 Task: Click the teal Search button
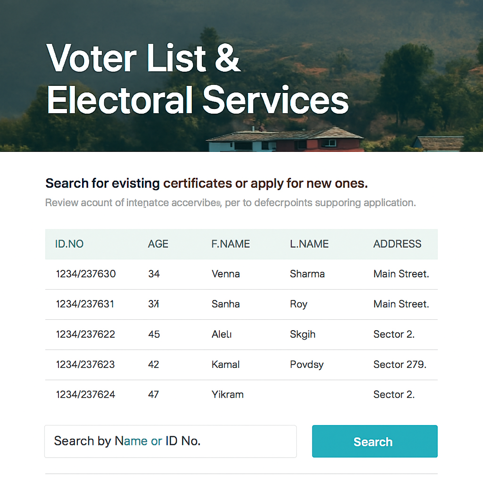tap(375, 441)
